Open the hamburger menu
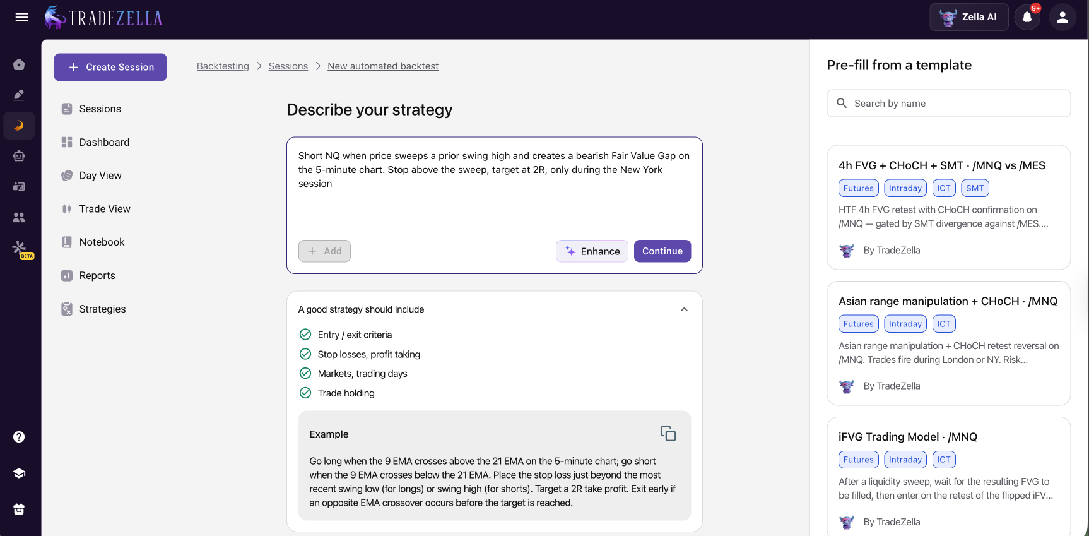Viewport: 1089px width, 536px height. pyautogui.click(x=21, y=17)
